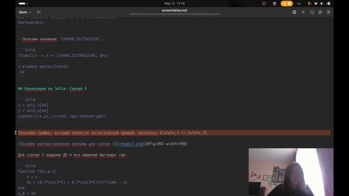Image resolution: width=349 pixels, height=196 pixels.
Task: Open the battery power indicator
Action: 328,4
